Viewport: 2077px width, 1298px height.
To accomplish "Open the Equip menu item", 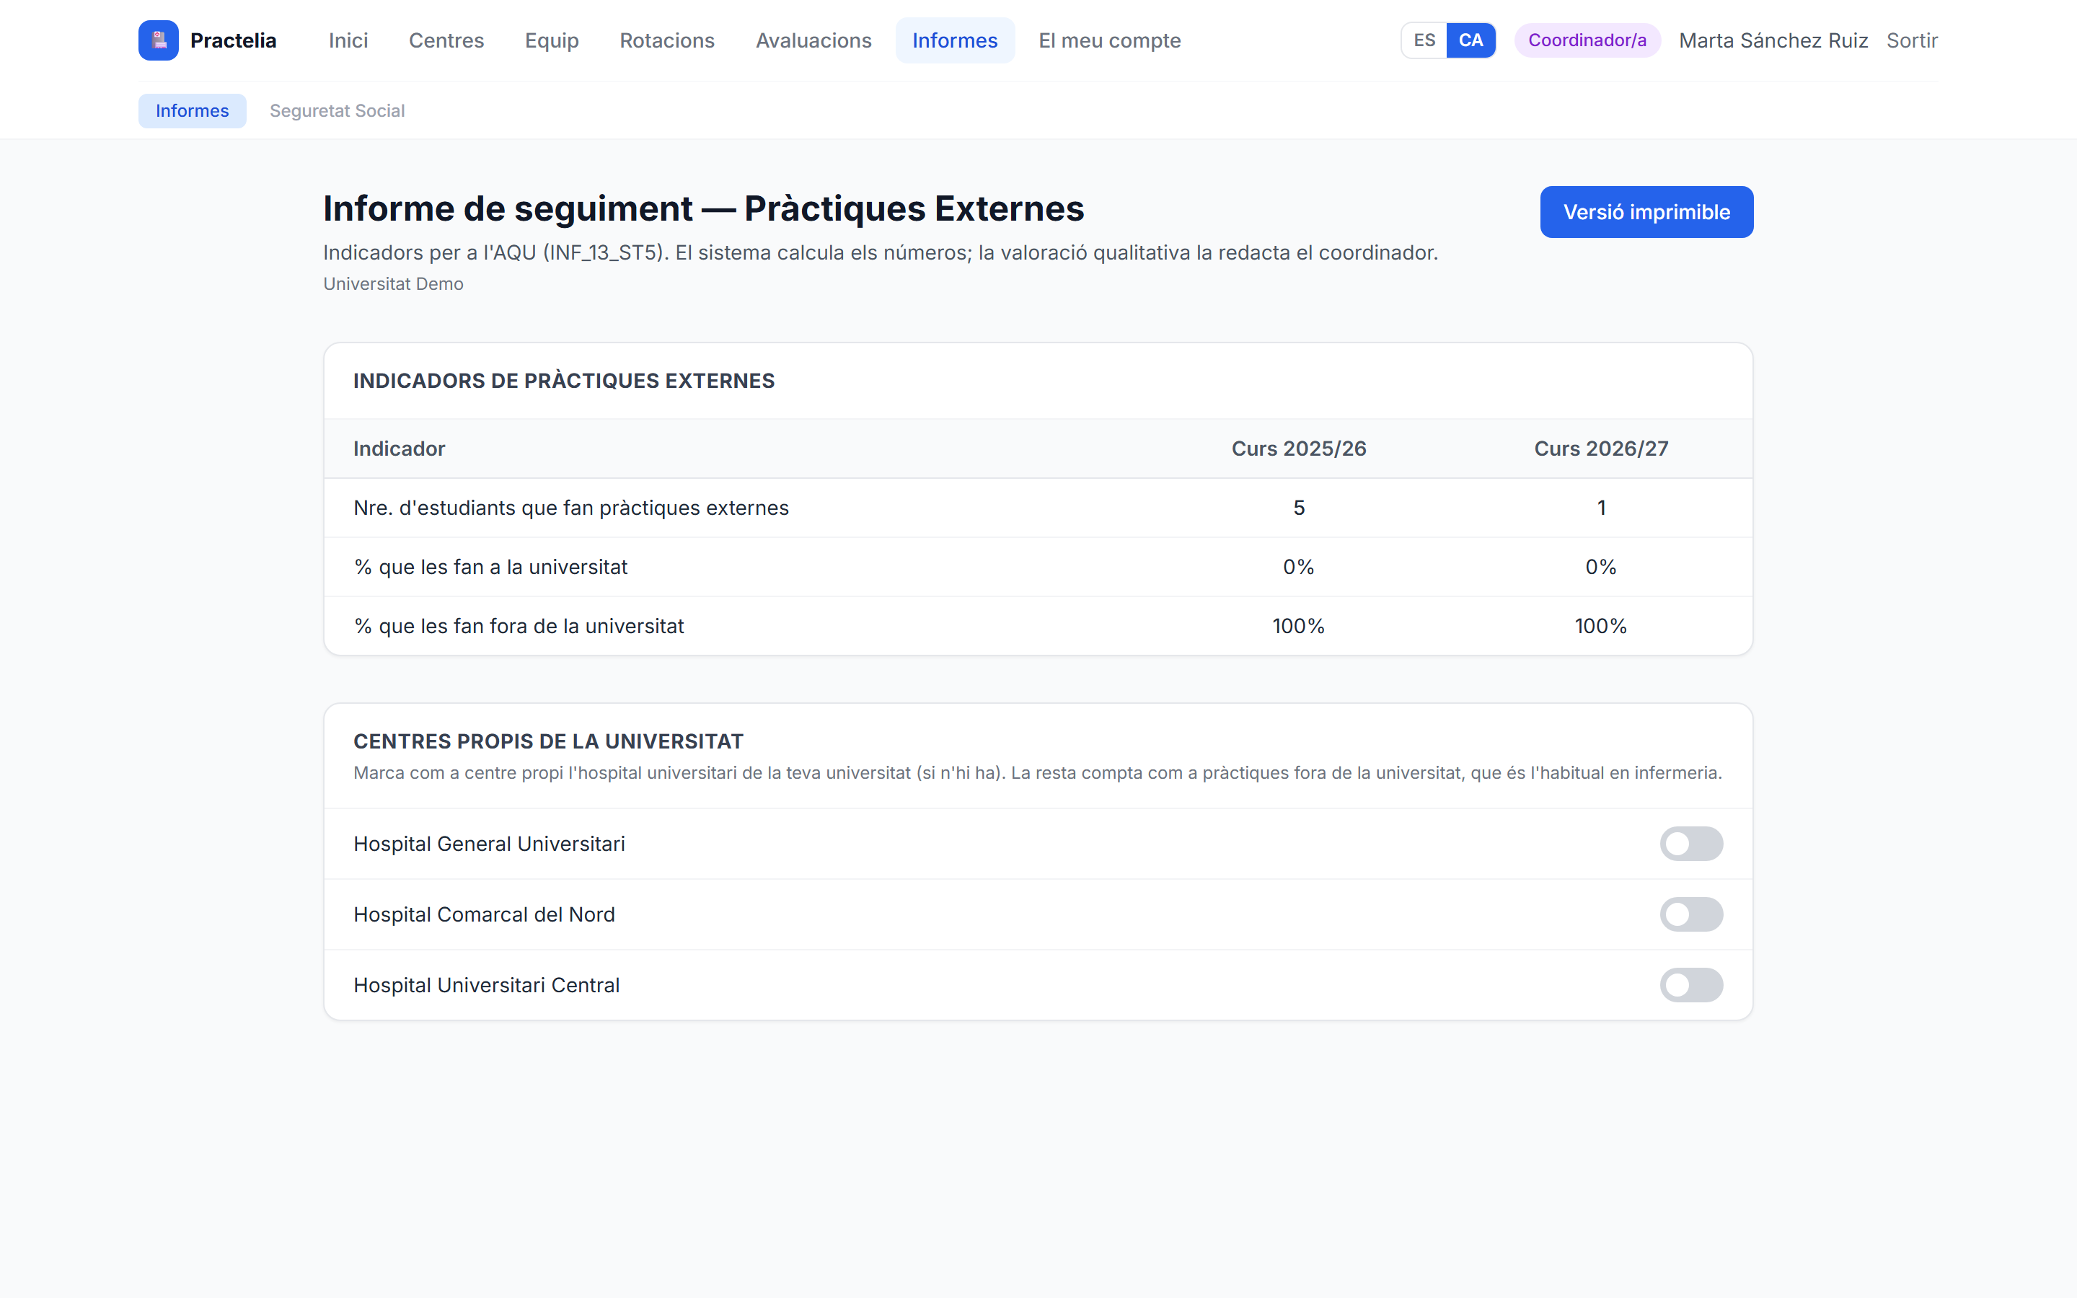I will coord(552,40).
